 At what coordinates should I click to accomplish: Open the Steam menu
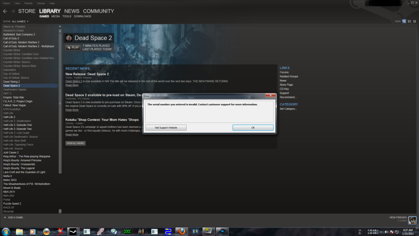7,3
